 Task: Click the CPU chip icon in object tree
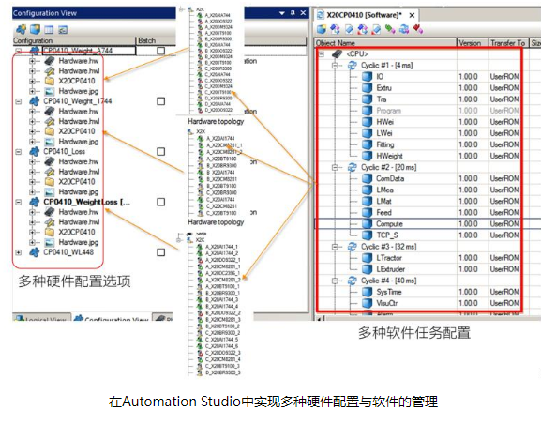click(337, 53)
